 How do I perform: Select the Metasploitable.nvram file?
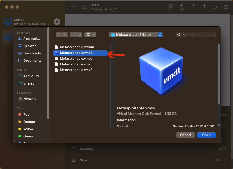[x=80, y=47]
